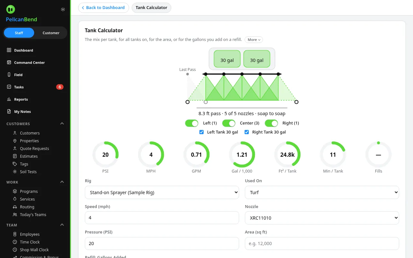Image resolution: width=413 pixels, height=258 pixels.
Task: Collapse the Team sidebar section
Action: tap(62, 225)
